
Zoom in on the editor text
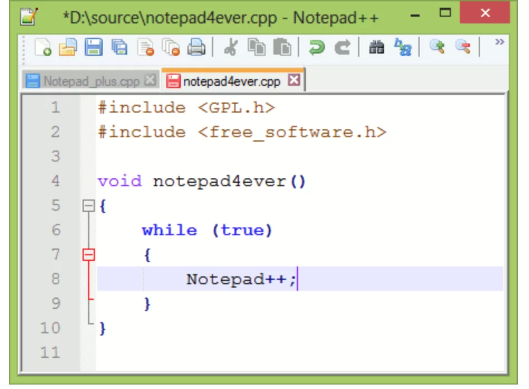(438, 47)
